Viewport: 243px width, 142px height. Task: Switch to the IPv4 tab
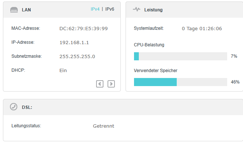coord(95,9)
